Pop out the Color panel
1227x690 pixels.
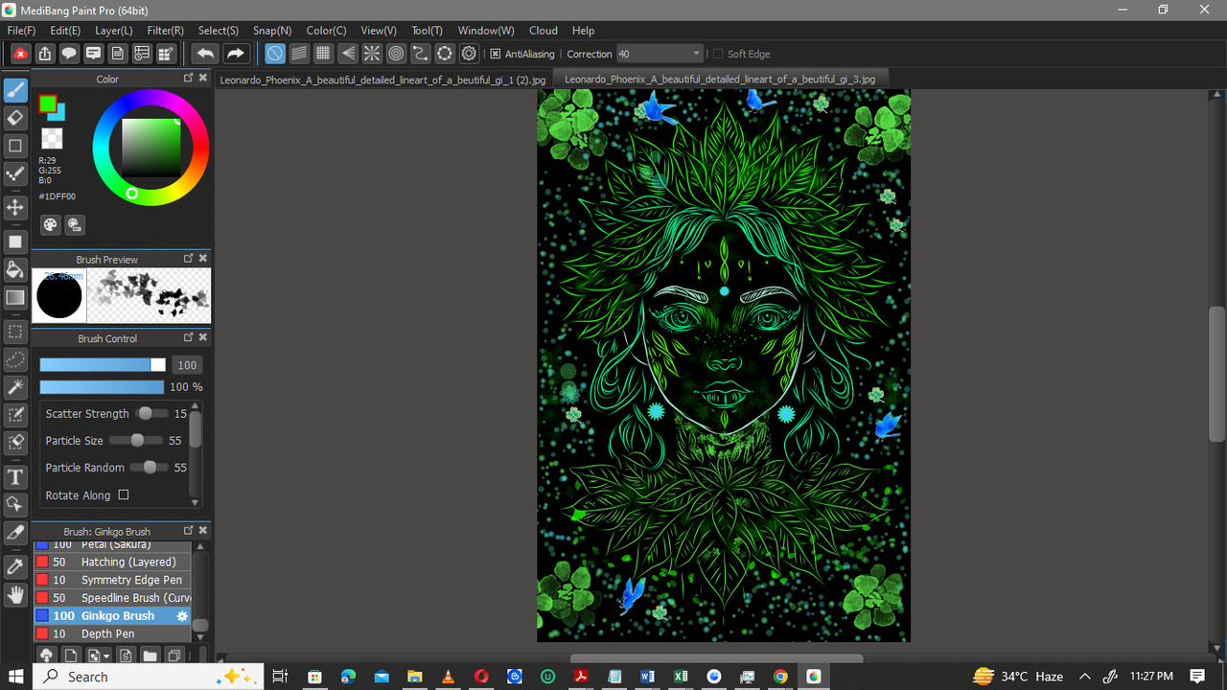189,79
